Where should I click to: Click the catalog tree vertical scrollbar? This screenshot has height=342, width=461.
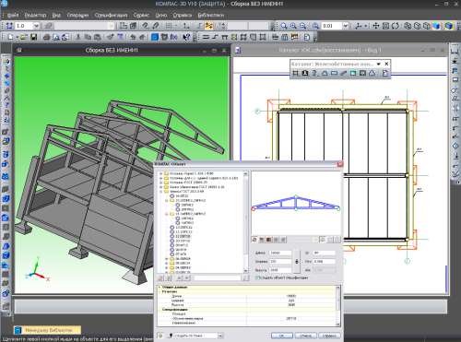(x=245, y=222)
